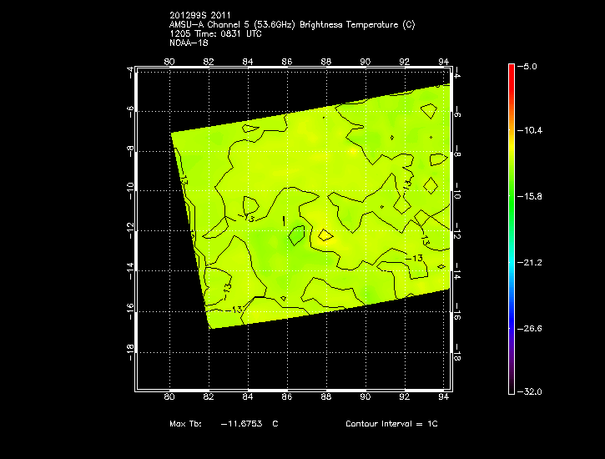
Task: Click the -15.8 colorbar label
Action: pyautogui.click(x=532, y=197)
